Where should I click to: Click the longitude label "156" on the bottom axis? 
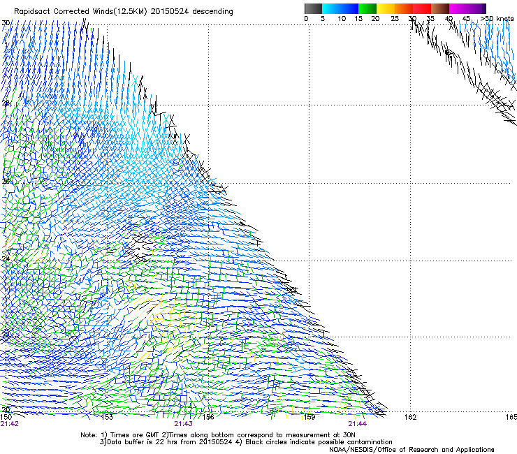pyautogui.click(x=208, y=417)
